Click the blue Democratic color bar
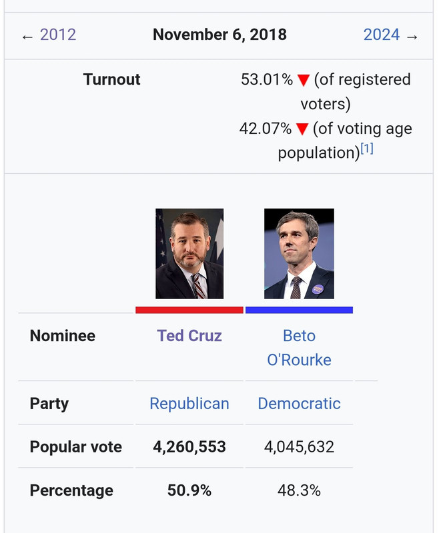The width and height of the screenshot is (441, 533). [299, 310]
